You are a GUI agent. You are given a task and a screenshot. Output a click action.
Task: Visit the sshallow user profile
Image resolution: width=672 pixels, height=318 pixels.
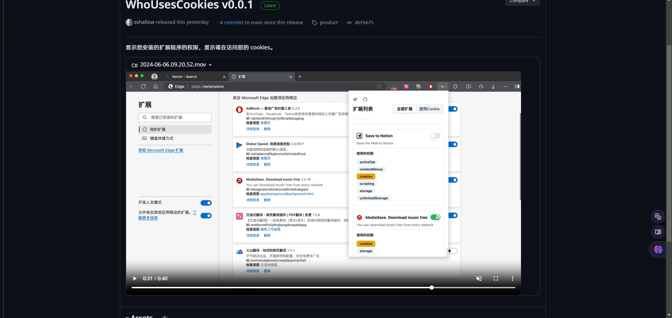(x=144, y=22)
